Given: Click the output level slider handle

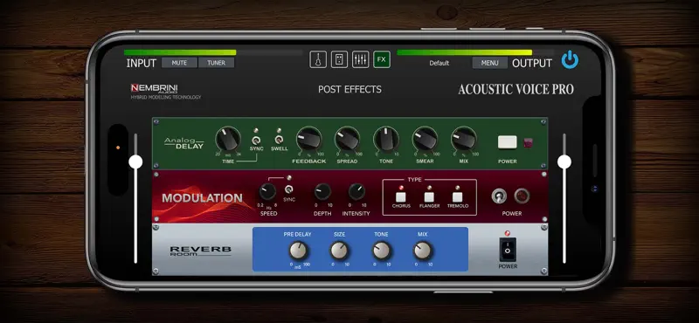Looking at the screenshot, I should point(564,161).
